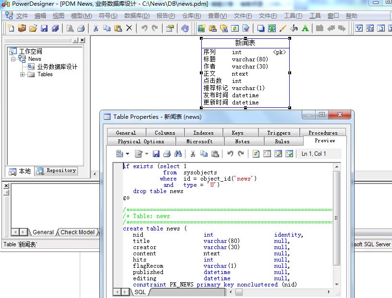The height and width of the screenshot is (298, 392).
Task: Open the 数据库(D) menu
Action: point(137,16)
